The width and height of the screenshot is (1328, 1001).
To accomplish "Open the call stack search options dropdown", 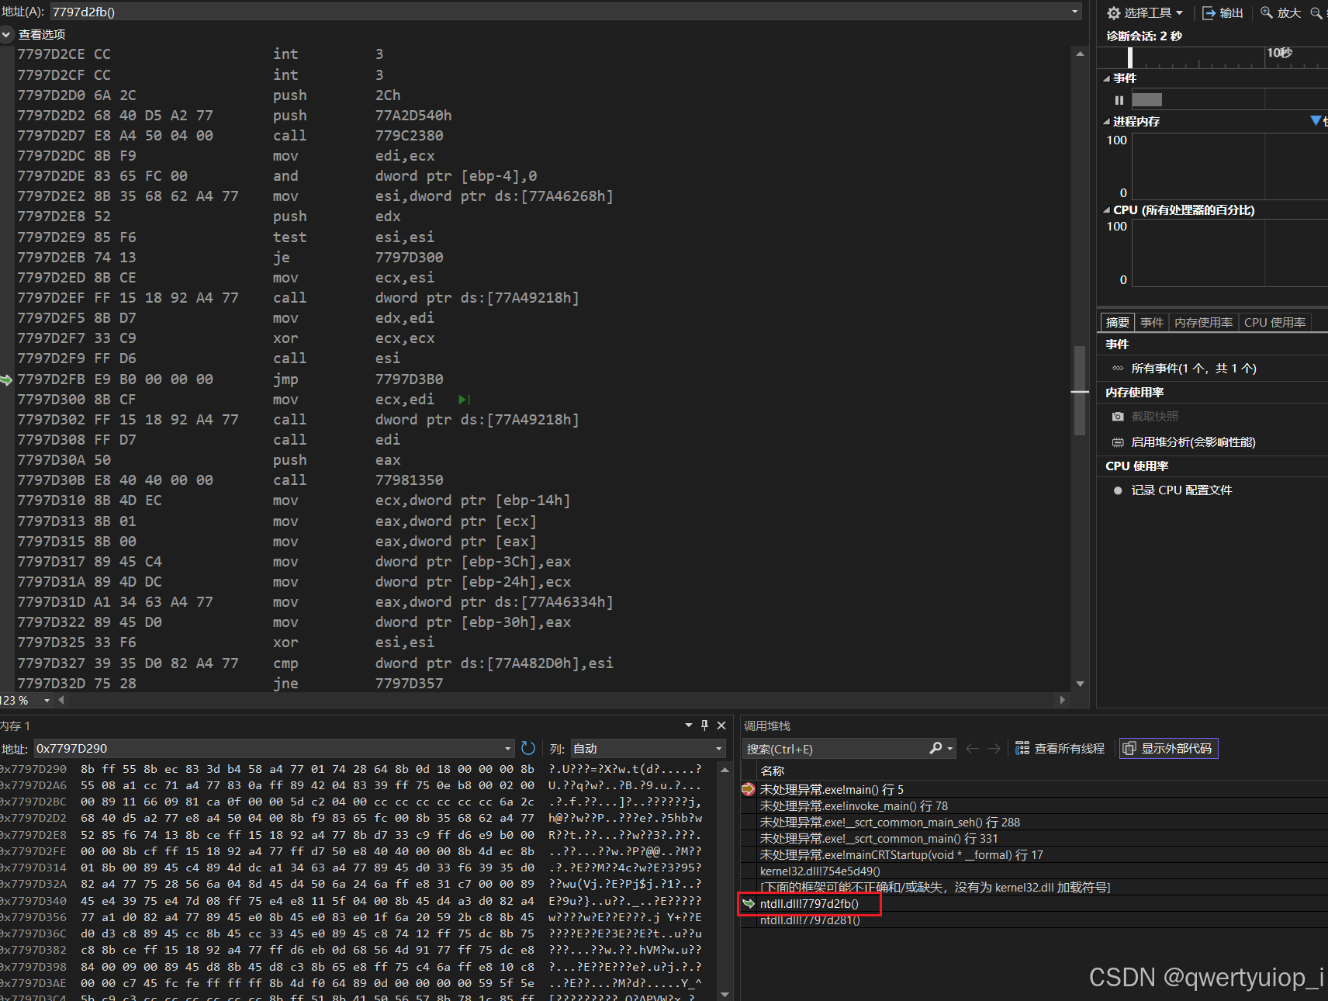I will [950, 748].
